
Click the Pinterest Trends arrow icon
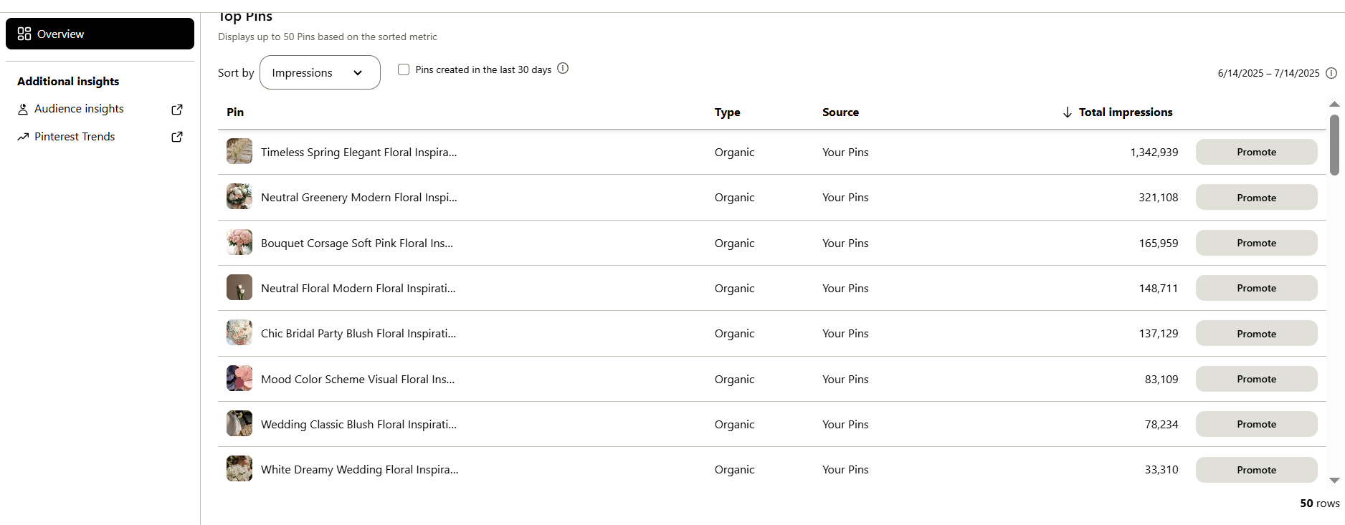[x=23, y=137]
